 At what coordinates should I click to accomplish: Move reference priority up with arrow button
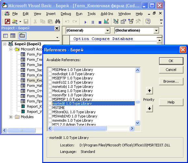click(149, 90)
